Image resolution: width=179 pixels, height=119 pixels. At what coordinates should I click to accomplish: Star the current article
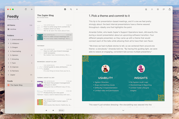[158, 9]
